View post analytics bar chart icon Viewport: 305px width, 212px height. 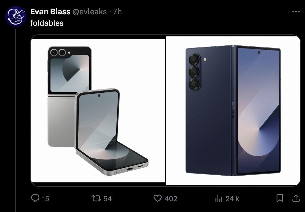coord(219,198)
